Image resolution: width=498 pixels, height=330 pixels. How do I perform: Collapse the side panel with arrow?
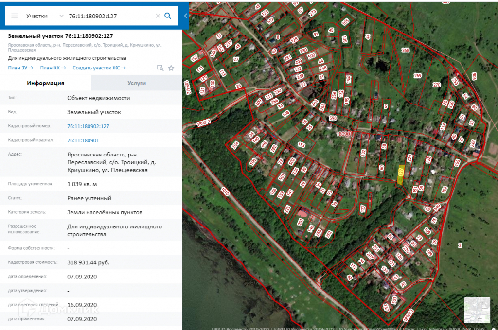pyautogui.click(x=185, y=16)
